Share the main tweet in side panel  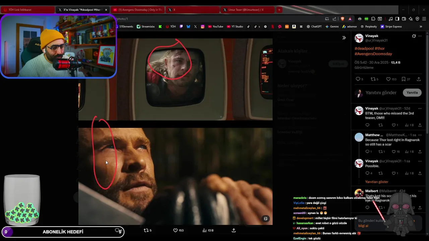pos(419,79)
